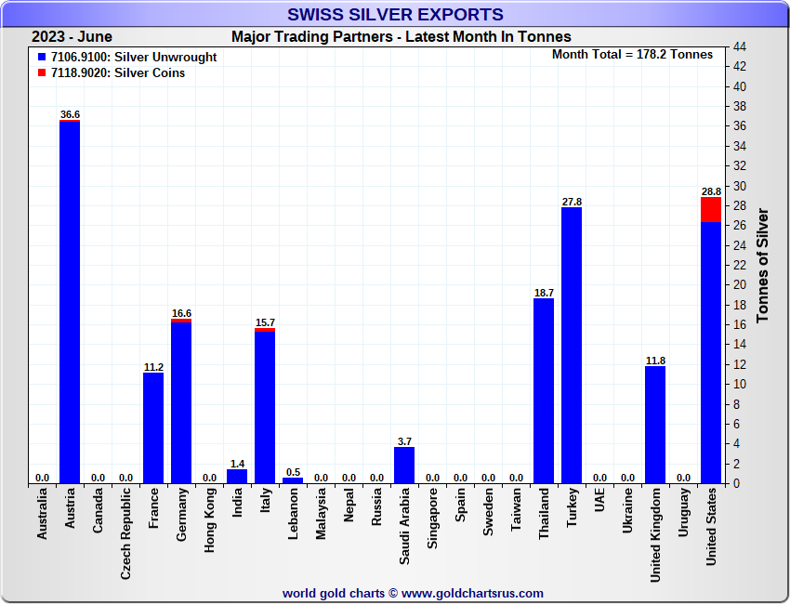Click the France bar labeled 11.2
The height and width of the screenshot is (604, 790).
pos(153,428)
